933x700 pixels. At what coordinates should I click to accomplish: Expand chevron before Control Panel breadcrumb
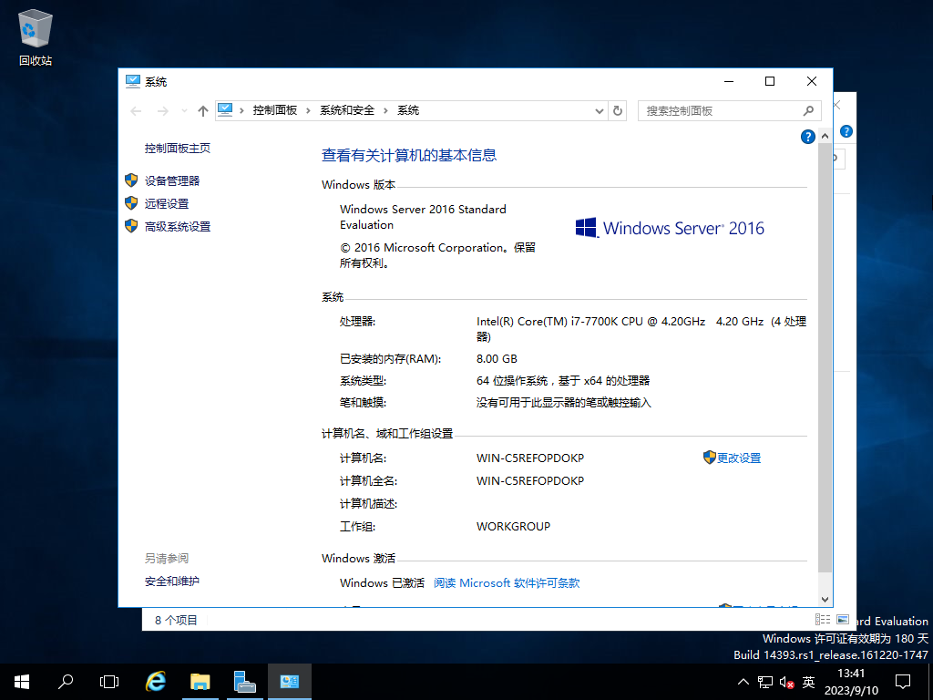[241, 110]
